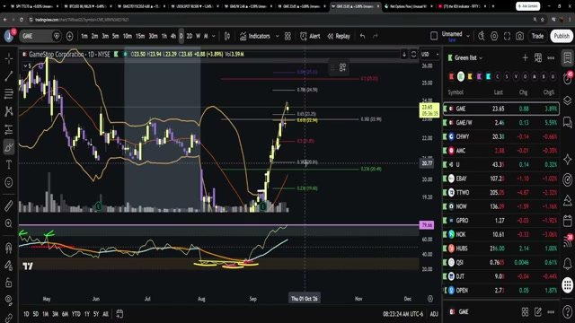The width and height of the screenshot is (575, 323).
Task: Open the emoji and icons tool
Action: tap(9, 182)
